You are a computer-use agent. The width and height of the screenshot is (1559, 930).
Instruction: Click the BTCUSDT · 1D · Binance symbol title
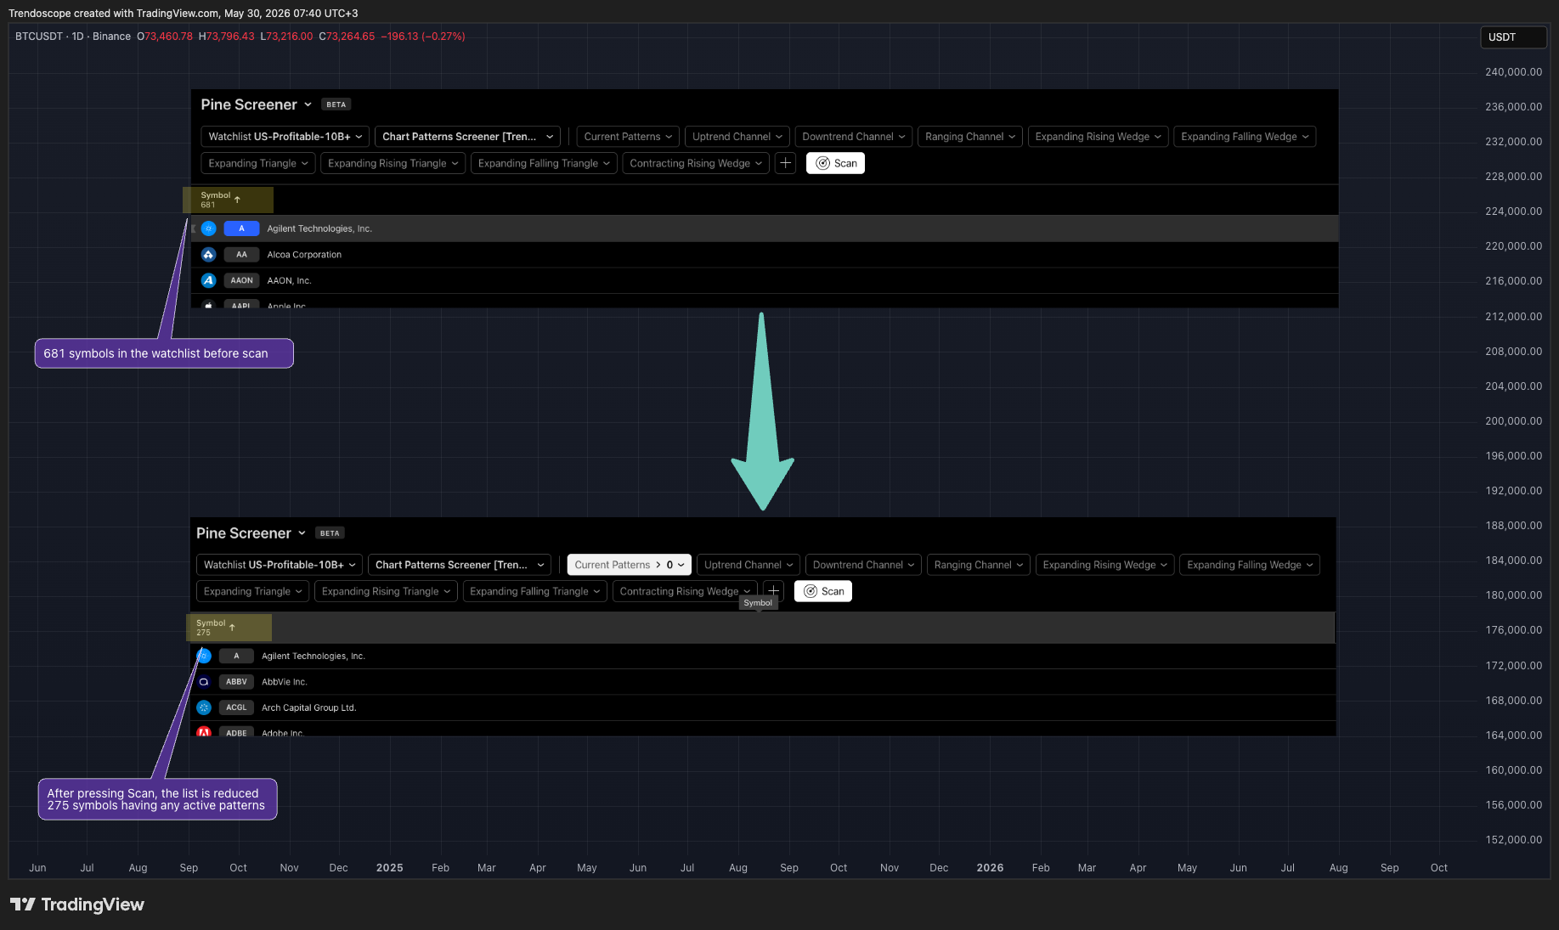tap(73, 37)
